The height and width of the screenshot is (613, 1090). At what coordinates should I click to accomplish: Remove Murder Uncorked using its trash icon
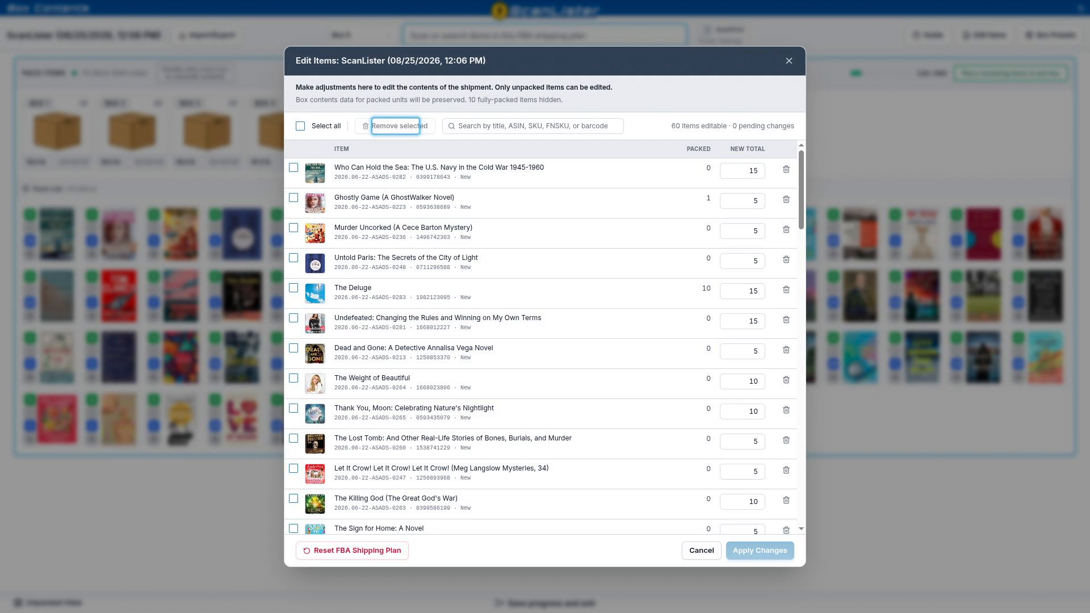pyautogui.click(x=786, y=229)
